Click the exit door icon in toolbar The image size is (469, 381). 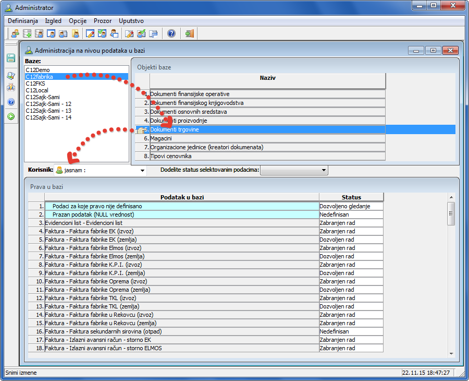(x=189, y=33)
